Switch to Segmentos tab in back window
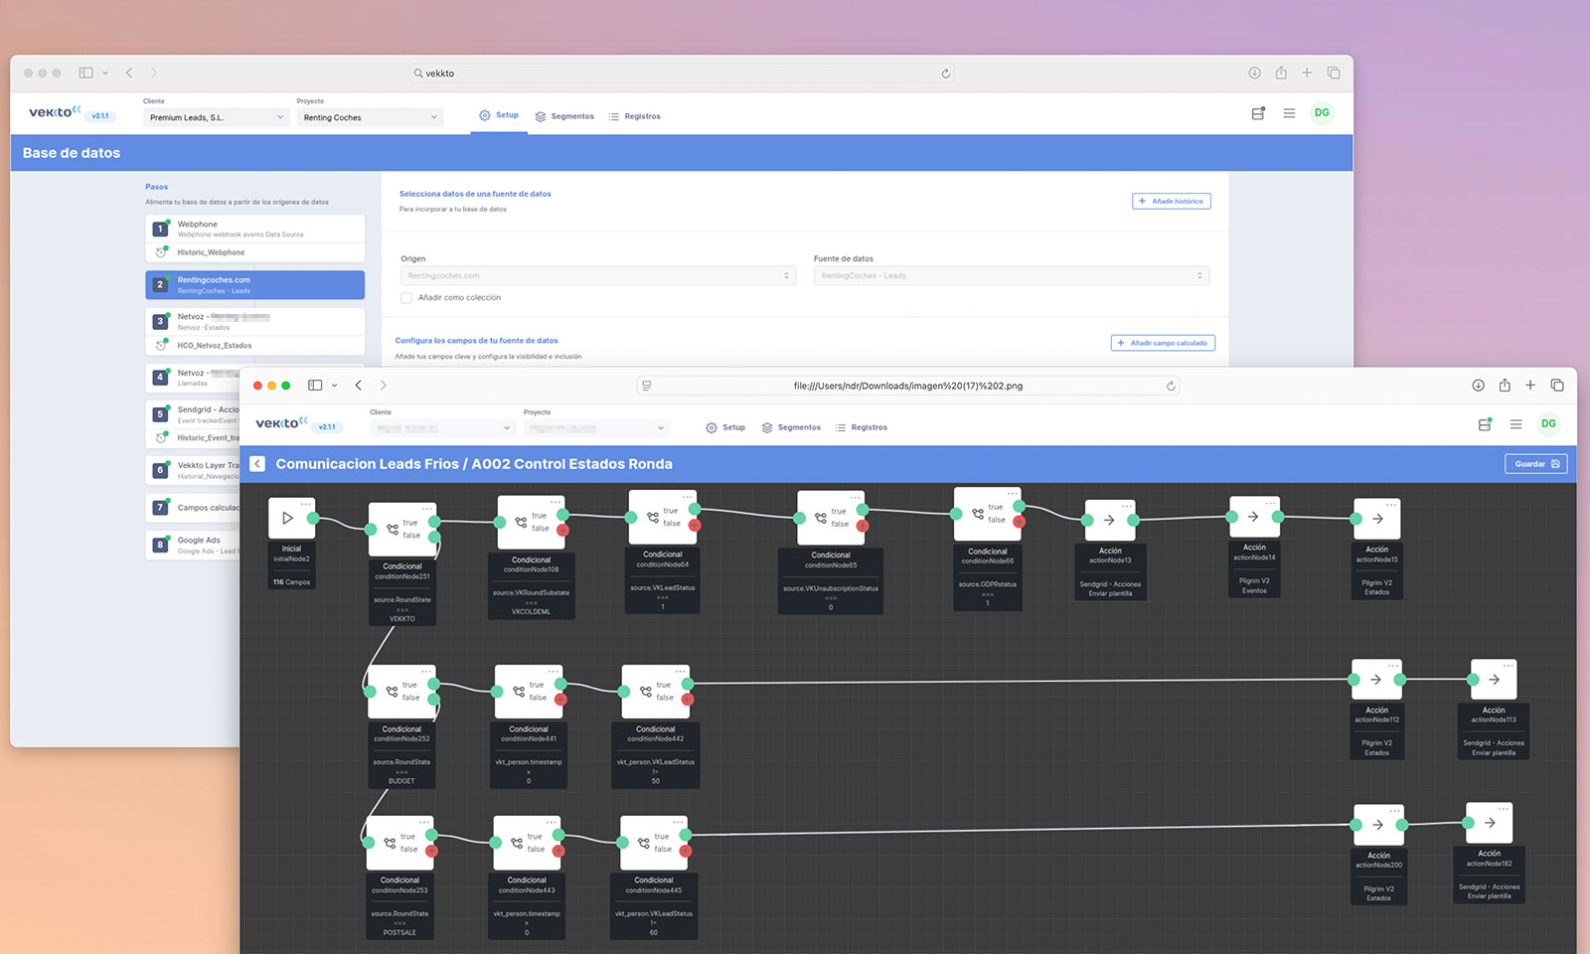The height and width of the screenshot is (954, 1590). click(x=564, y=116)
